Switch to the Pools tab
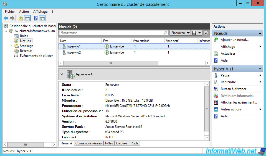Viewport: 266px width, 156px height. [135, 143]
